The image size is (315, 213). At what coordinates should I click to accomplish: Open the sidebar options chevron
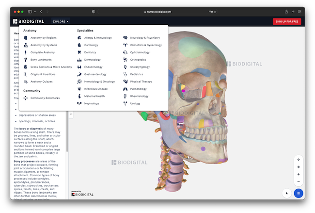tap(35, 12)
